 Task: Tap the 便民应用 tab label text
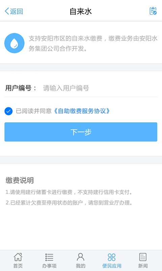point(112,266)
